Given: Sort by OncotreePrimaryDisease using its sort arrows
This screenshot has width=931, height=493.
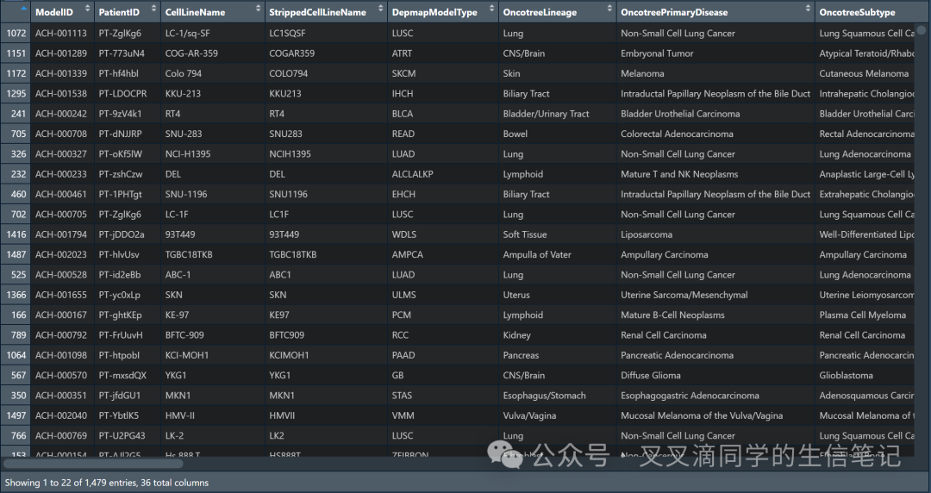Looking at the screenshot, I should tap(808, 9).
